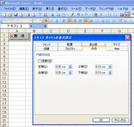Copy selection icon

click(58, 15)
